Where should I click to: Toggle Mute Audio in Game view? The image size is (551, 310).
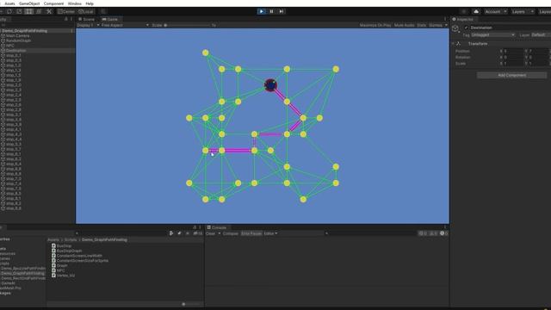[404, 25]
